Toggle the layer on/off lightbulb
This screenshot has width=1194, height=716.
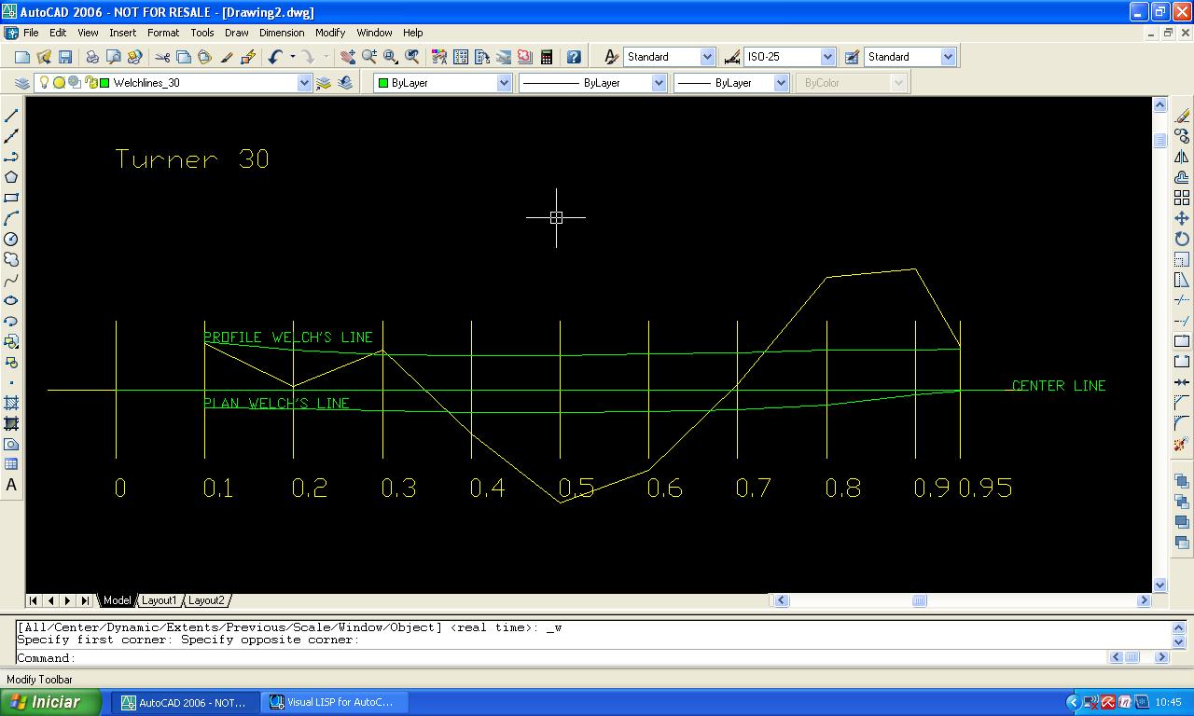coord(43,83)
